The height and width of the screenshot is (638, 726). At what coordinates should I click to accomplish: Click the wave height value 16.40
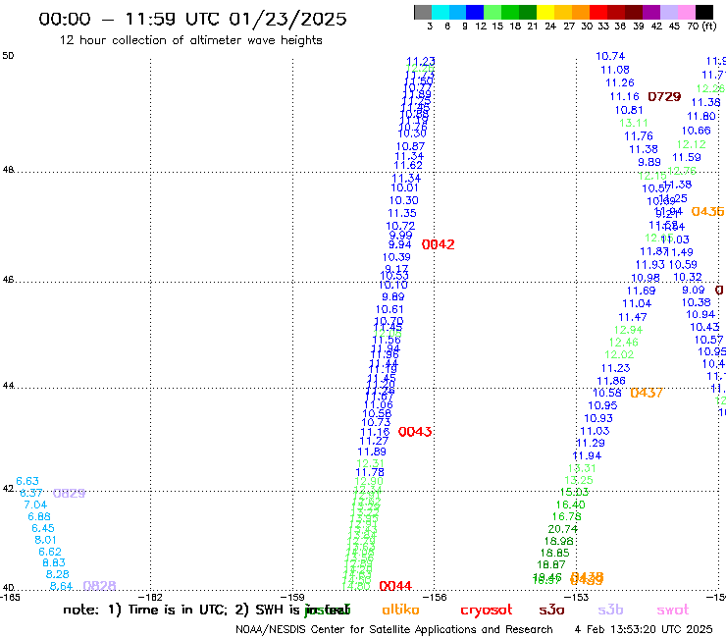570,505
